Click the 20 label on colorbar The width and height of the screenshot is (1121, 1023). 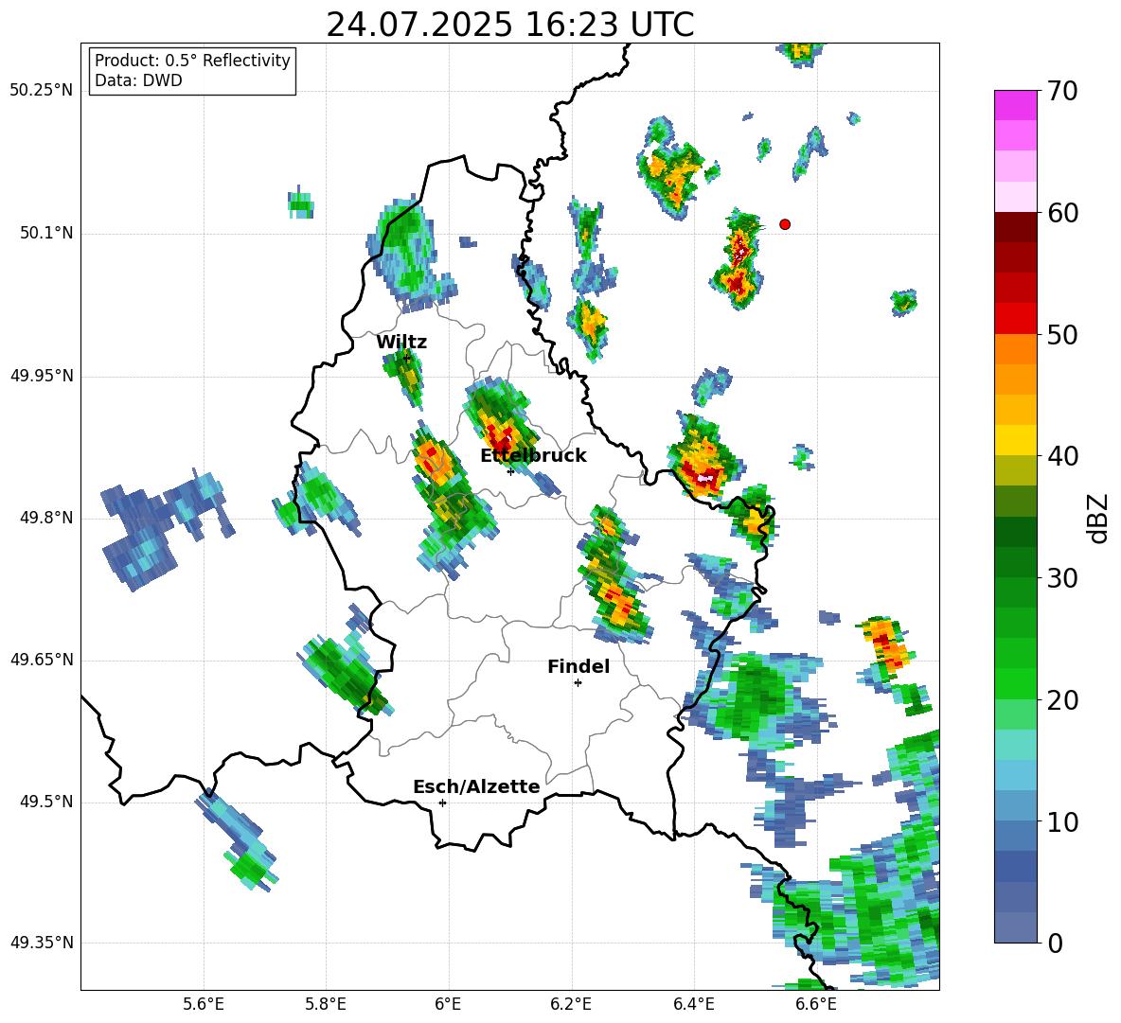tap(1062, 700)
